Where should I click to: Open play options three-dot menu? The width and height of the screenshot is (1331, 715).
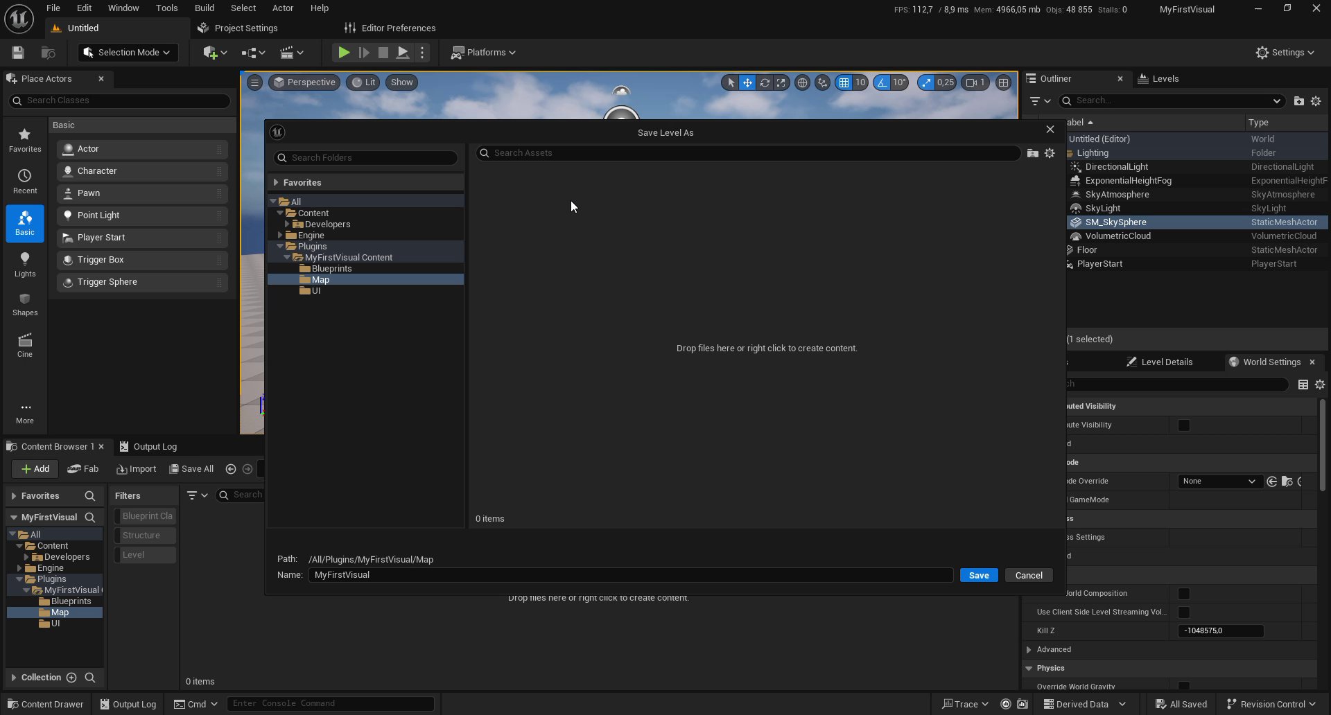tap(421, 53)
